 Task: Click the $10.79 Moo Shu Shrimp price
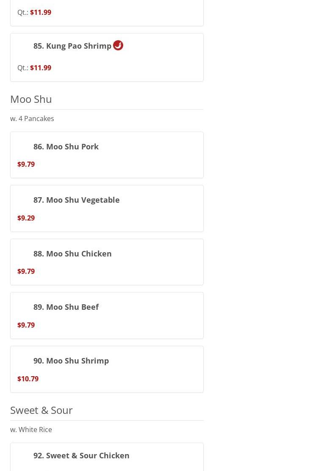28,379
